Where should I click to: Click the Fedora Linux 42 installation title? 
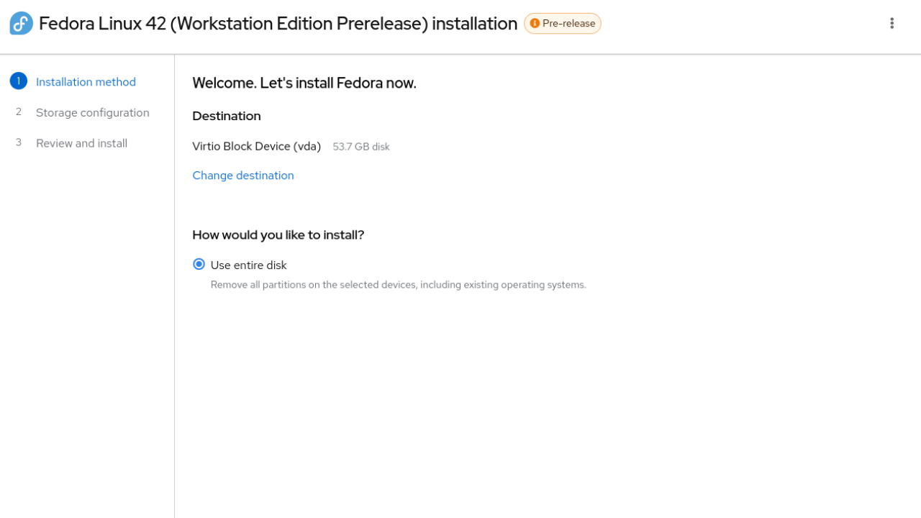tap(278, 23)
